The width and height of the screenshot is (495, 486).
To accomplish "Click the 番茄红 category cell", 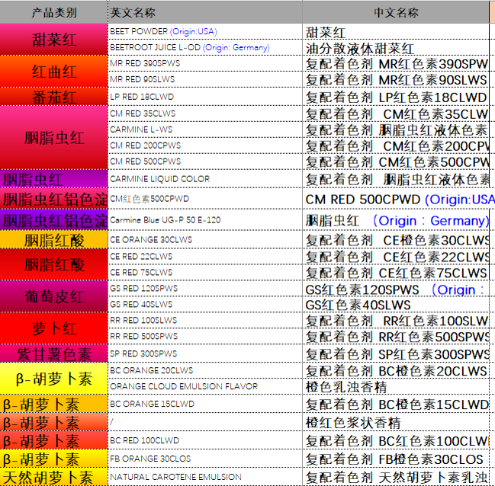I will coord(53,97).
